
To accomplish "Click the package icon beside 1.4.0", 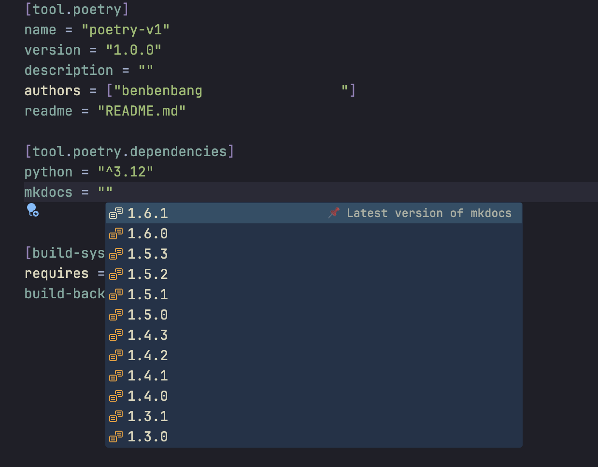I will 116,396.
